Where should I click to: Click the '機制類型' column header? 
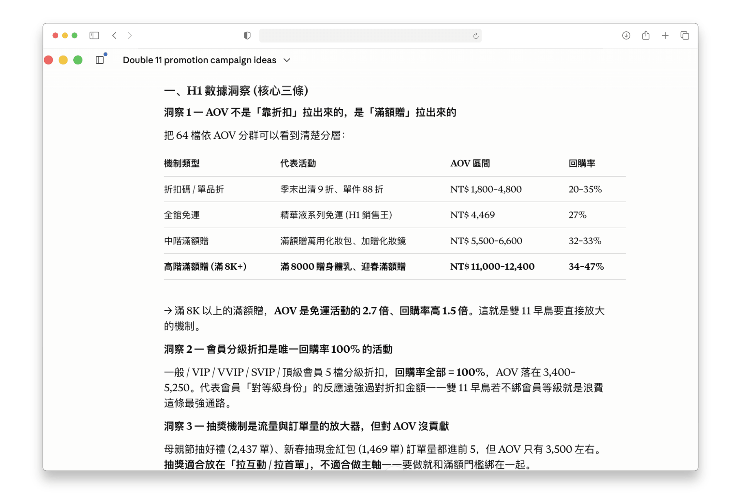point(182,163)
